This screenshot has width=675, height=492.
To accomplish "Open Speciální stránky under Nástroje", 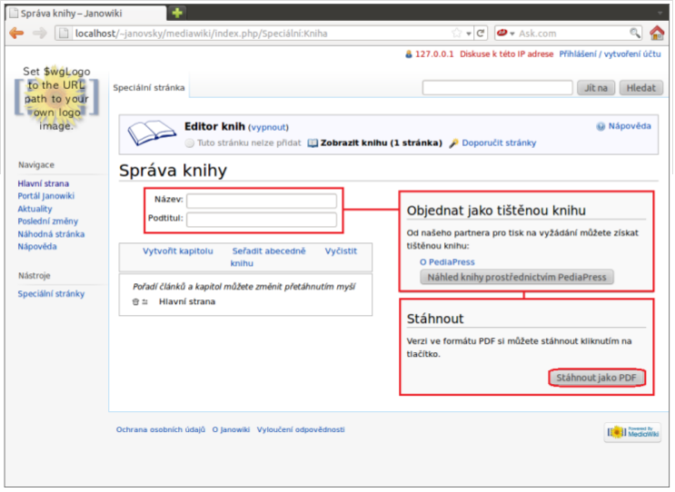I will click(51, 294).
